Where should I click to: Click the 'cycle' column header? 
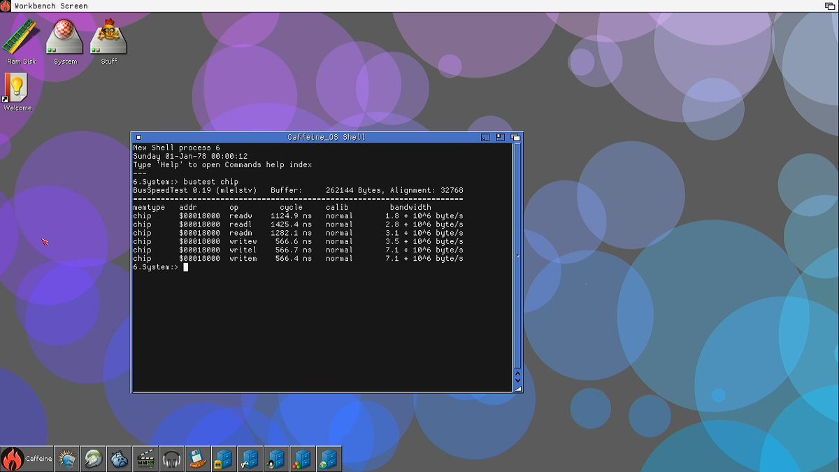tap(292, 208)
